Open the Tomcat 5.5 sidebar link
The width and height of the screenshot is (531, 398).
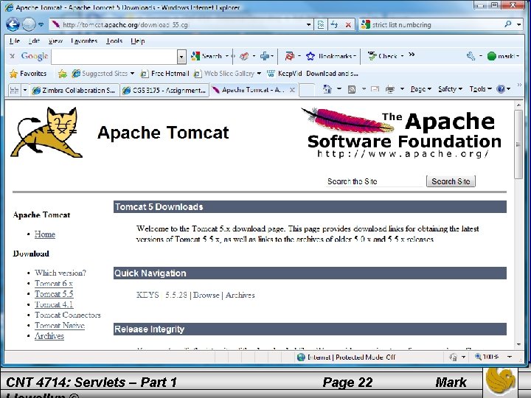coord(54,294)
